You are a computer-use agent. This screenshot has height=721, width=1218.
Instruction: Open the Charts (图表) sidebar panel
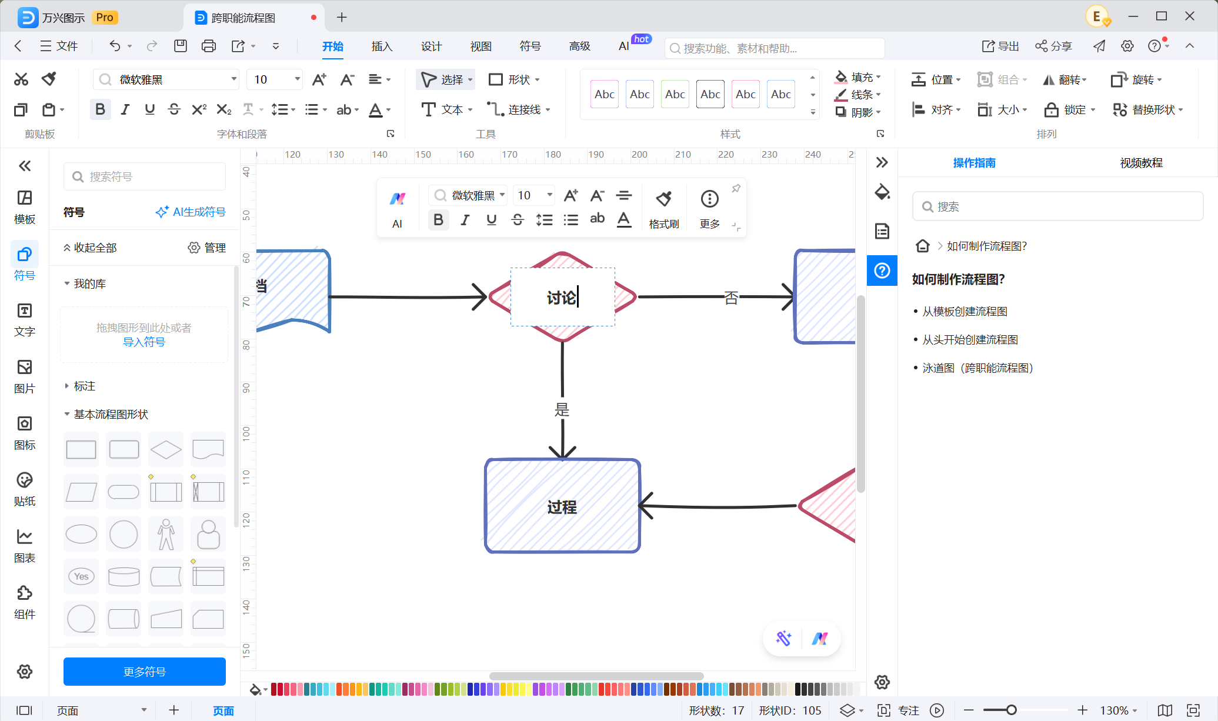pyautogui.click(x=25, y=546)
